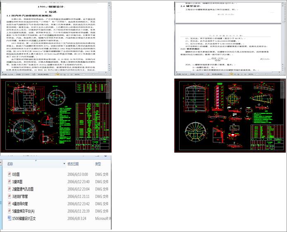Click the horizontal scrollbar of right Word window

point(228,72)
